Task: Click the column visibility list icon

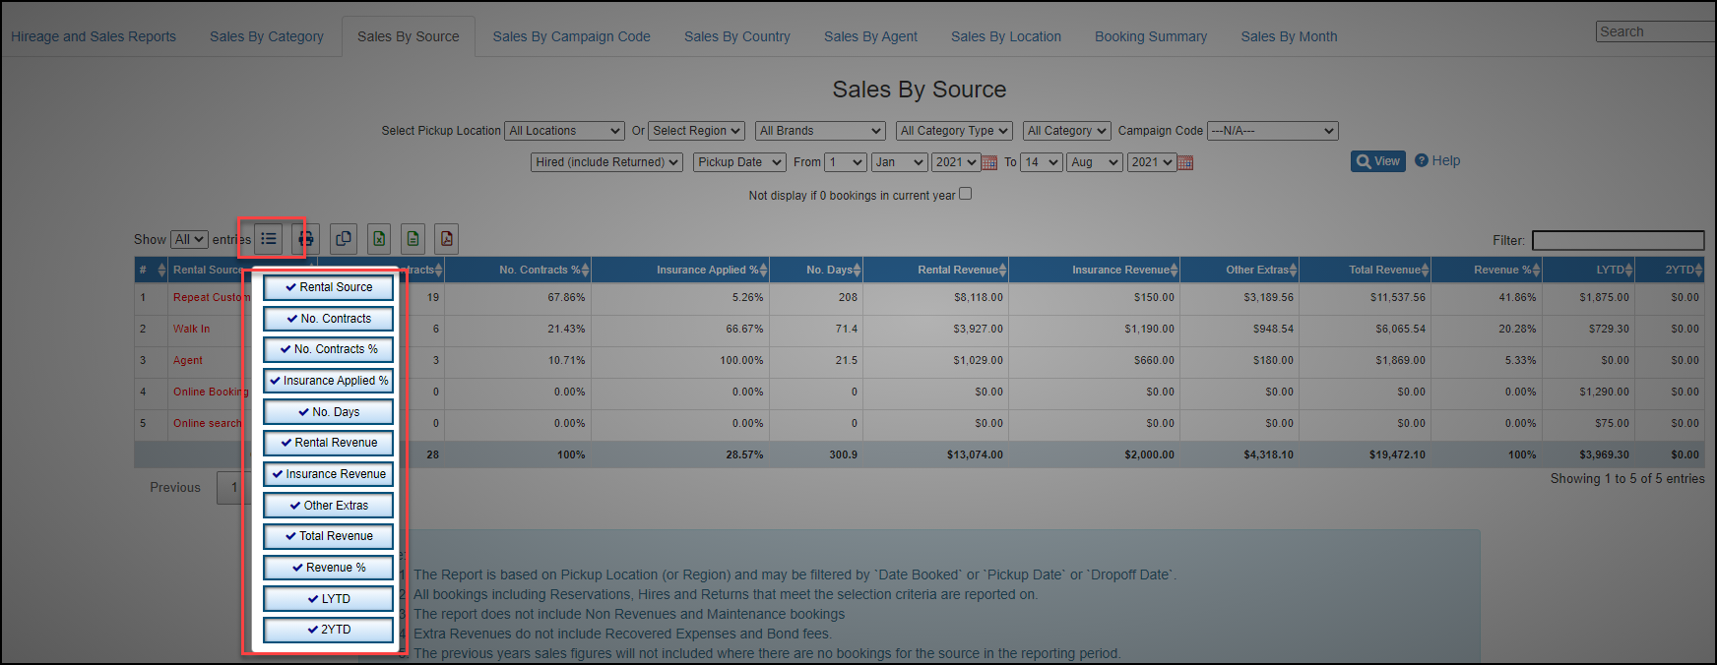Action: (269, 239)
